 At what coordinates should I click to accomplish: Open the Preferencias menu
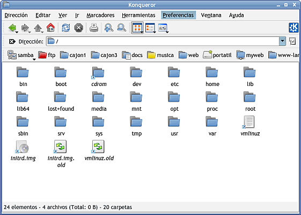178,15
